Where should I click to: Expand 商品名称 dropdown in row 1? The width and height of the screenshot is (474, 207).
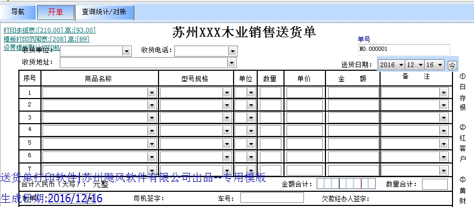click(x=152, y=93)
